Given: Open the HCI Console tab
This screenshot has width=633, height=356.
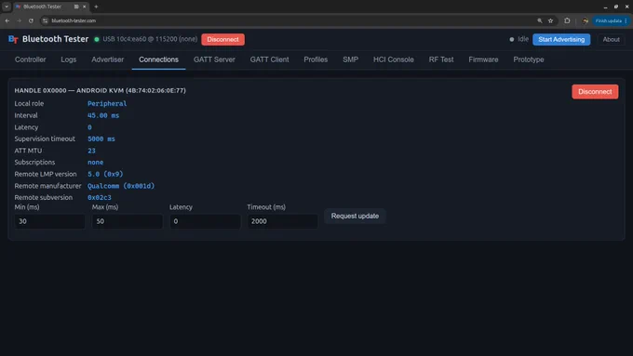Looking at the screenshot, I should (393, 59).
